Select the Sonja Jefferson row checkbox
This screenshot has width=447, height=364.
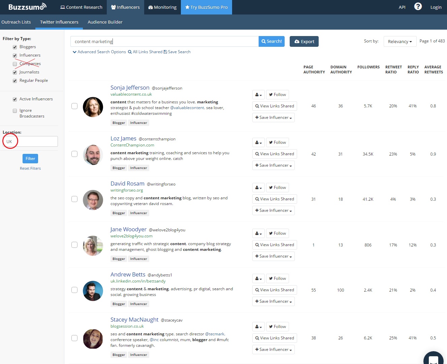74,106
